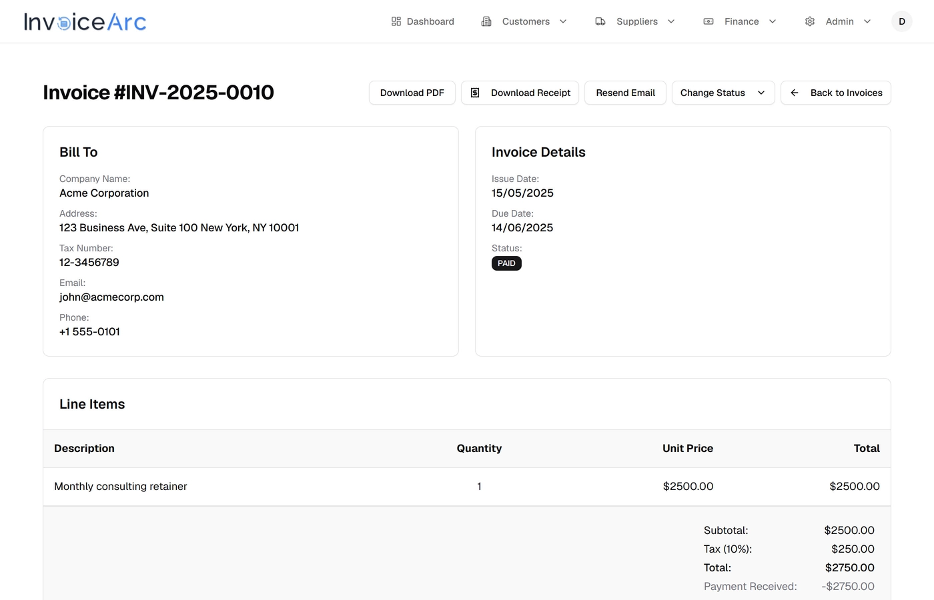The image size is (934, 600).
Task: Go Back to Invoices
Action: pyautogui.click(x=836, y=93)
